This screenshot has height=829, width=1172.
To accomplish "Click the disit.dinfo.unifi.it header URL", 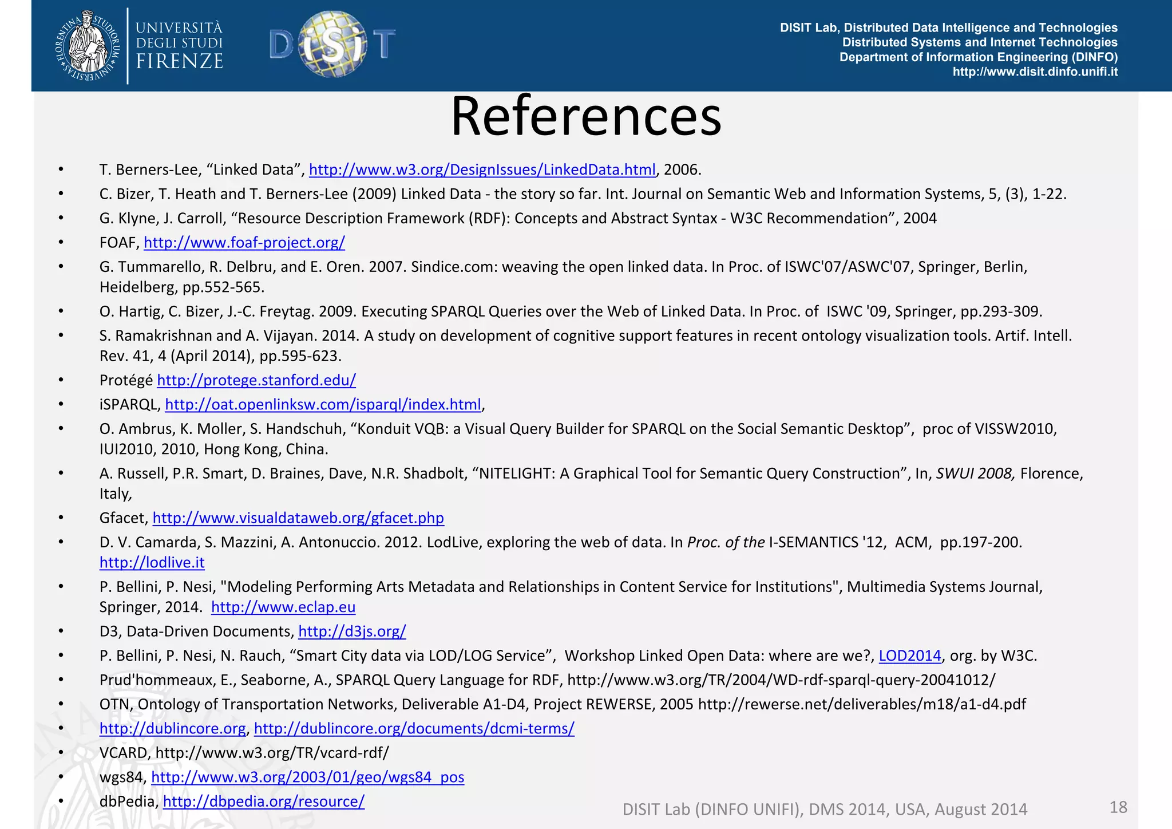I will pos(1035,72).
